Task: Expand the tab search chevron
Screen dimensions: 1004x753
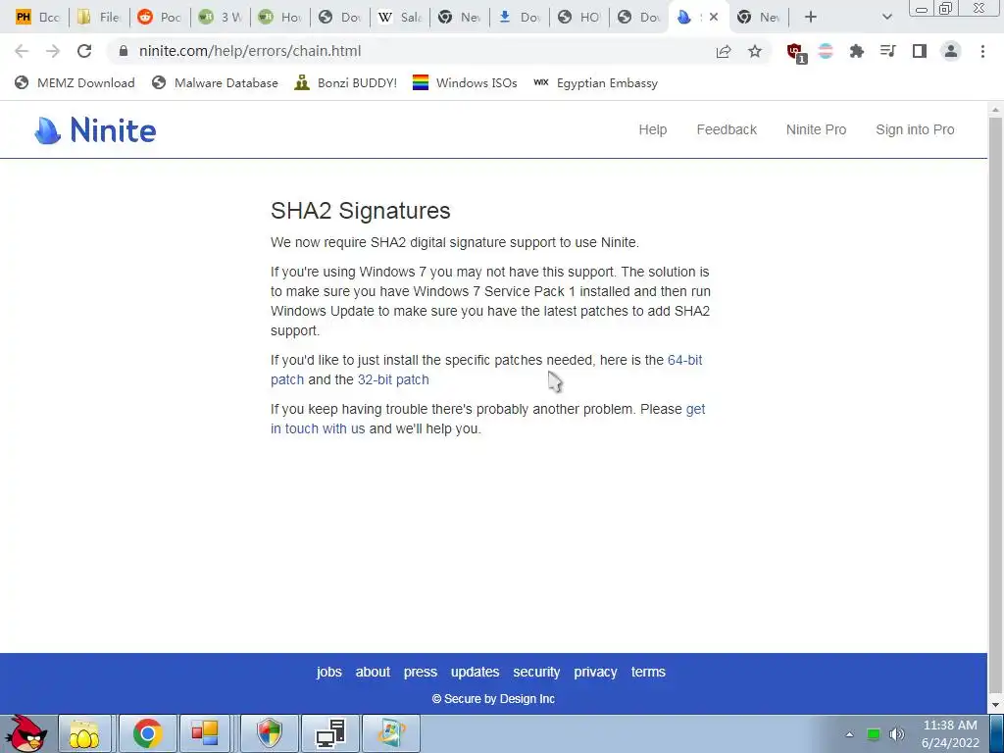Action: (886, 18)
